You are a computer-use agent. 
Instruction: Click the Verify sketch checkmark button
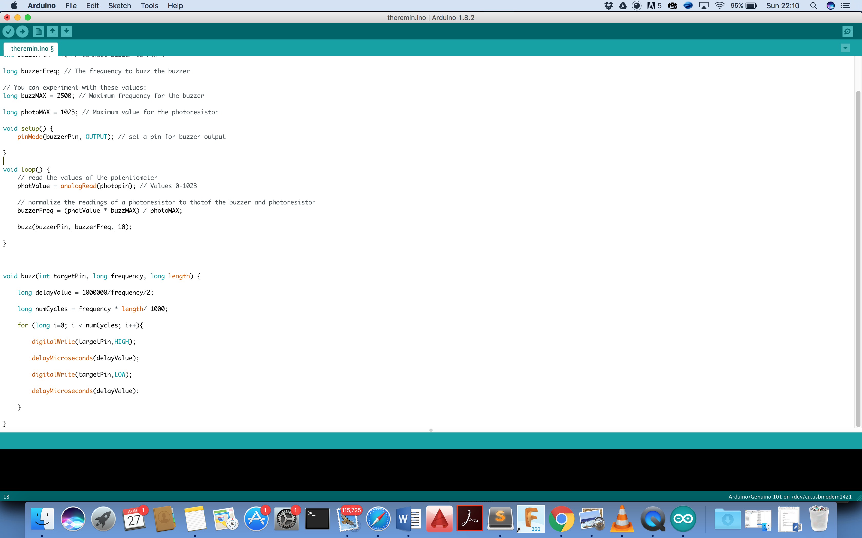click(x=8, y=32)
